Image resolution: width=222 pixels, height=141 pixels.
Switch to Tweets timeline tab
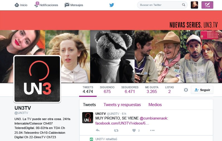tap(89, 105)
